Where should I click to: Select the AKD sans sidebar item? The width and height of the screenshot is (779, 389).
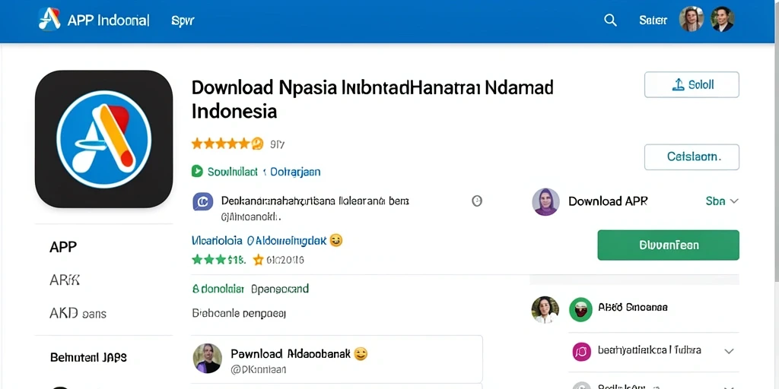(78, 314)
